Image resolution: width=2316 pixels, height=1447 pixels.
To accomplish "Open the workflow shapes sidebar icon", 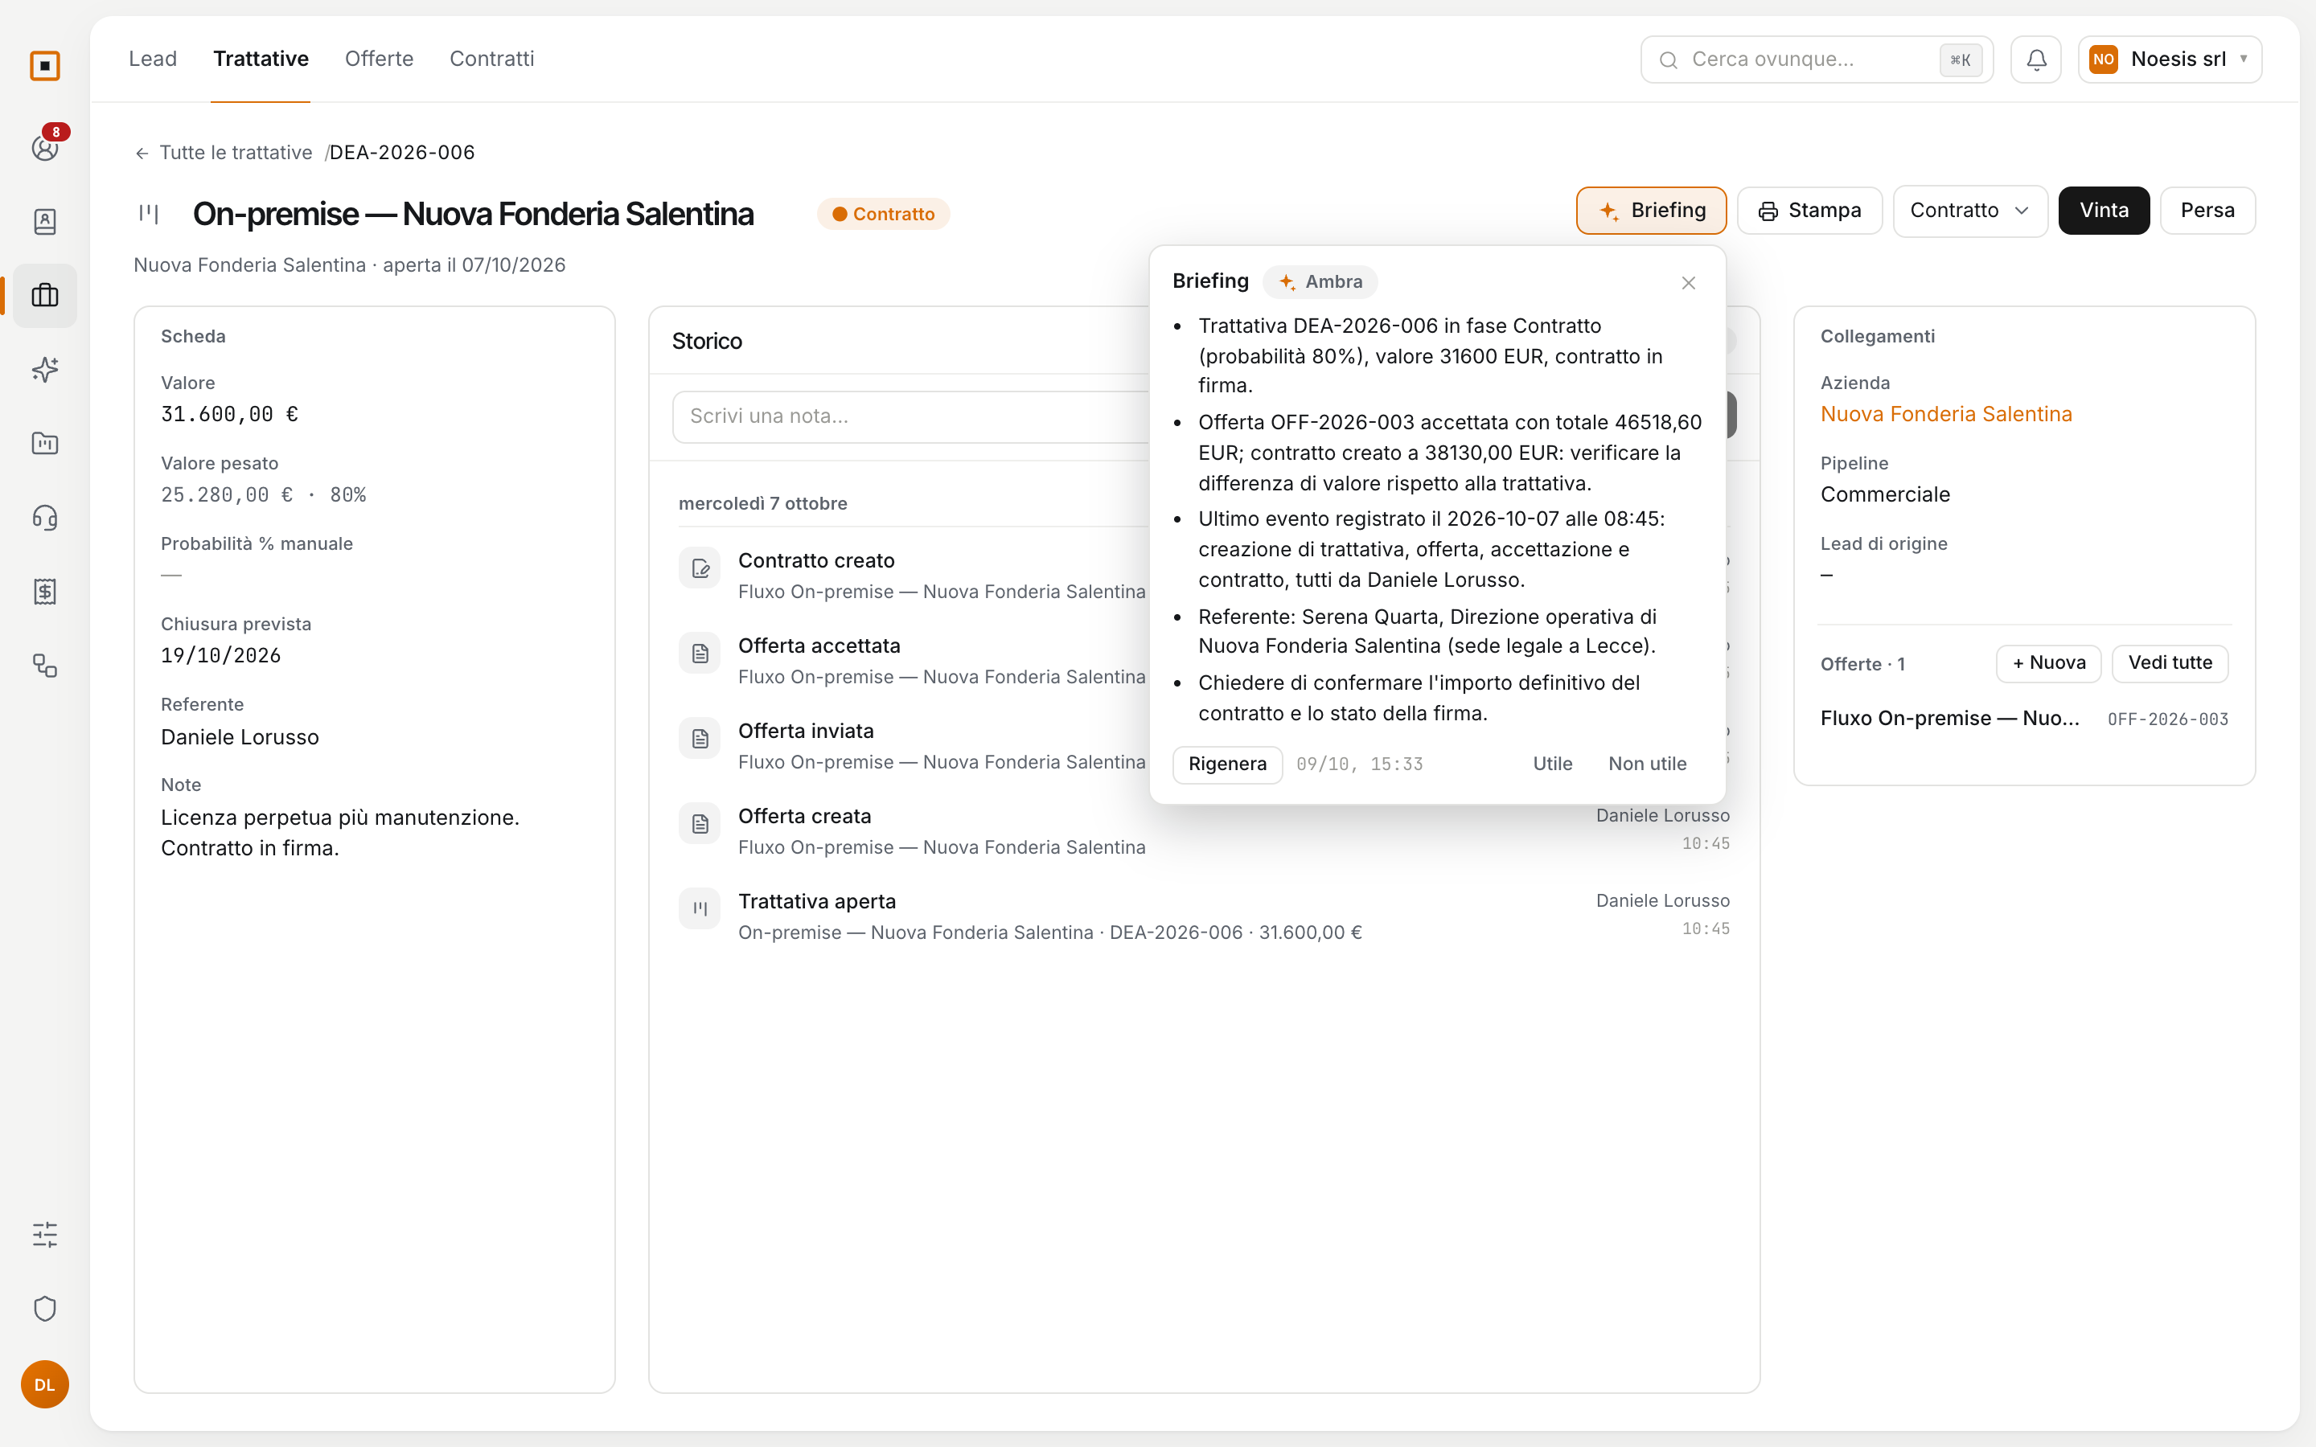I will pyautogui.click(x=45, y=665).
